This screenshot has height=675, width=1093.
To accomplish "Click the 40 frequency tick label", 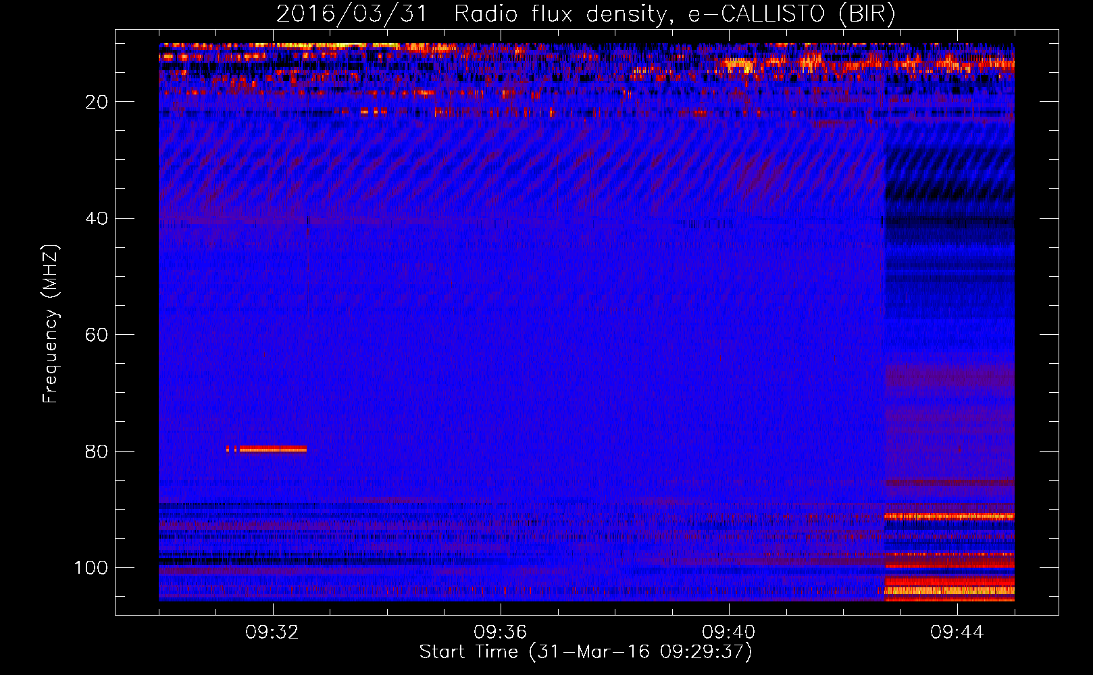I will click(97, 219).
